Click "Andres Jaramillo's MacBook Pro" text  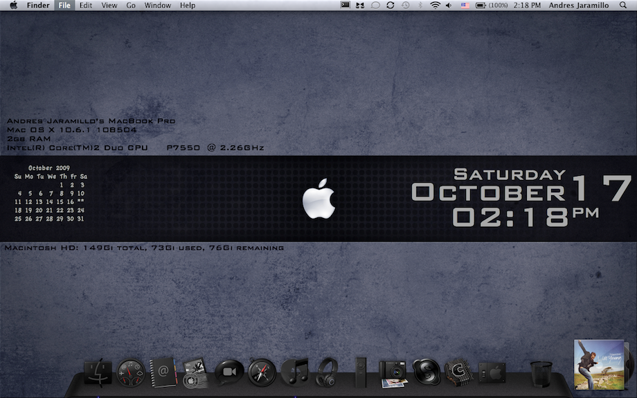pyautogui.click(x=91, y=121)
